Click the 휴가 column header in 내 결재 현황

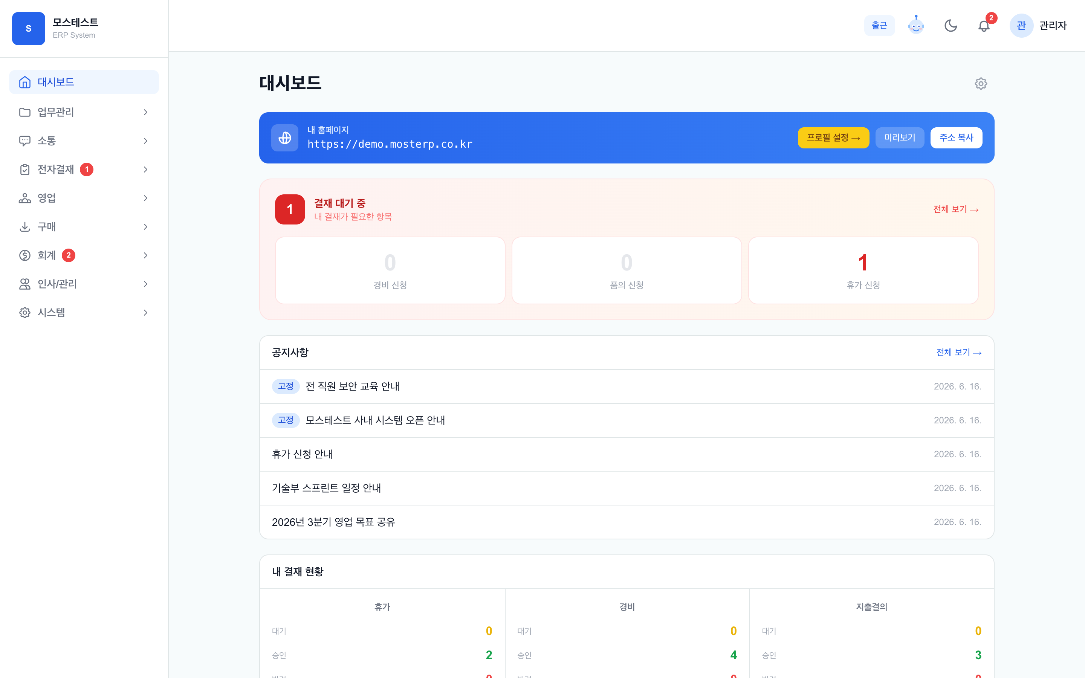[x=382, y=607]
